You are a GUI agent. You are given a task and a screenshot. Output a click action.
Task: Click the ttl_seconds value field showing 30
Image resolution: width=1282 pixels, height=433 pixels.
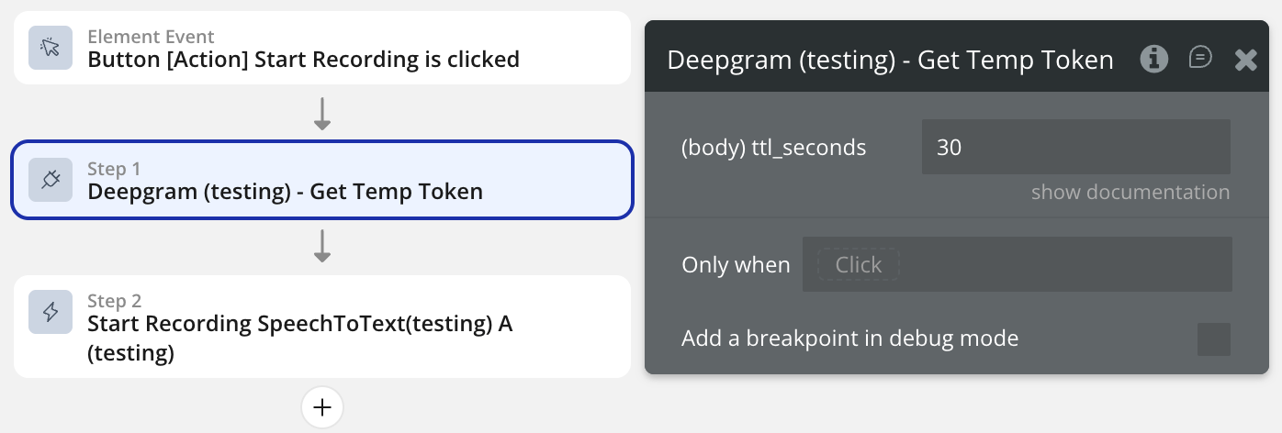[x=1075, y=147]
